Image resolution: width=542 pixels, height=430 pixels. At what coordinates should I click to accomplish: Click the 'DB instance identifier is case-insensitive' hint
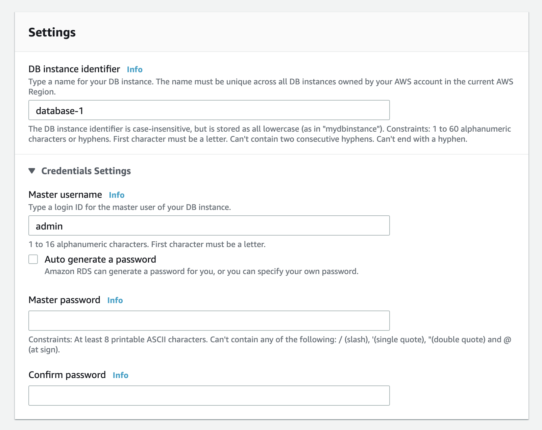click(270, 134)
